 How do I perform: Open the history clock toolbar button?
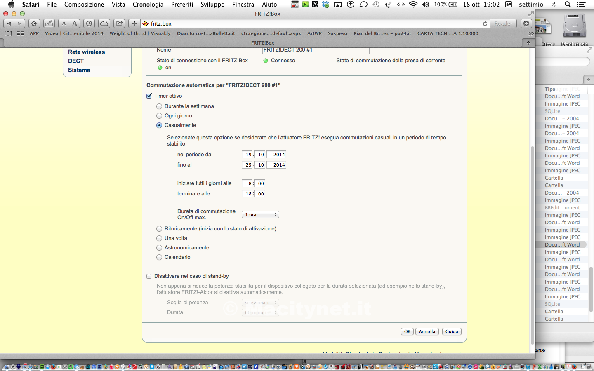point(89,23)
